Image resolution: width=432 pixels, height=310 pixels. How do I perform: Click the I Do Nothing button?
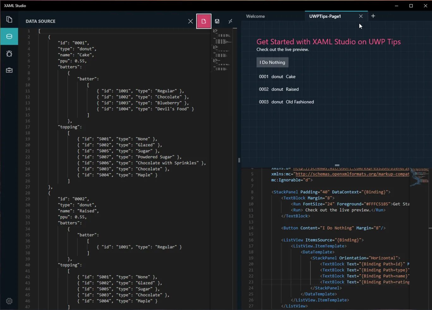click(272, 62)
